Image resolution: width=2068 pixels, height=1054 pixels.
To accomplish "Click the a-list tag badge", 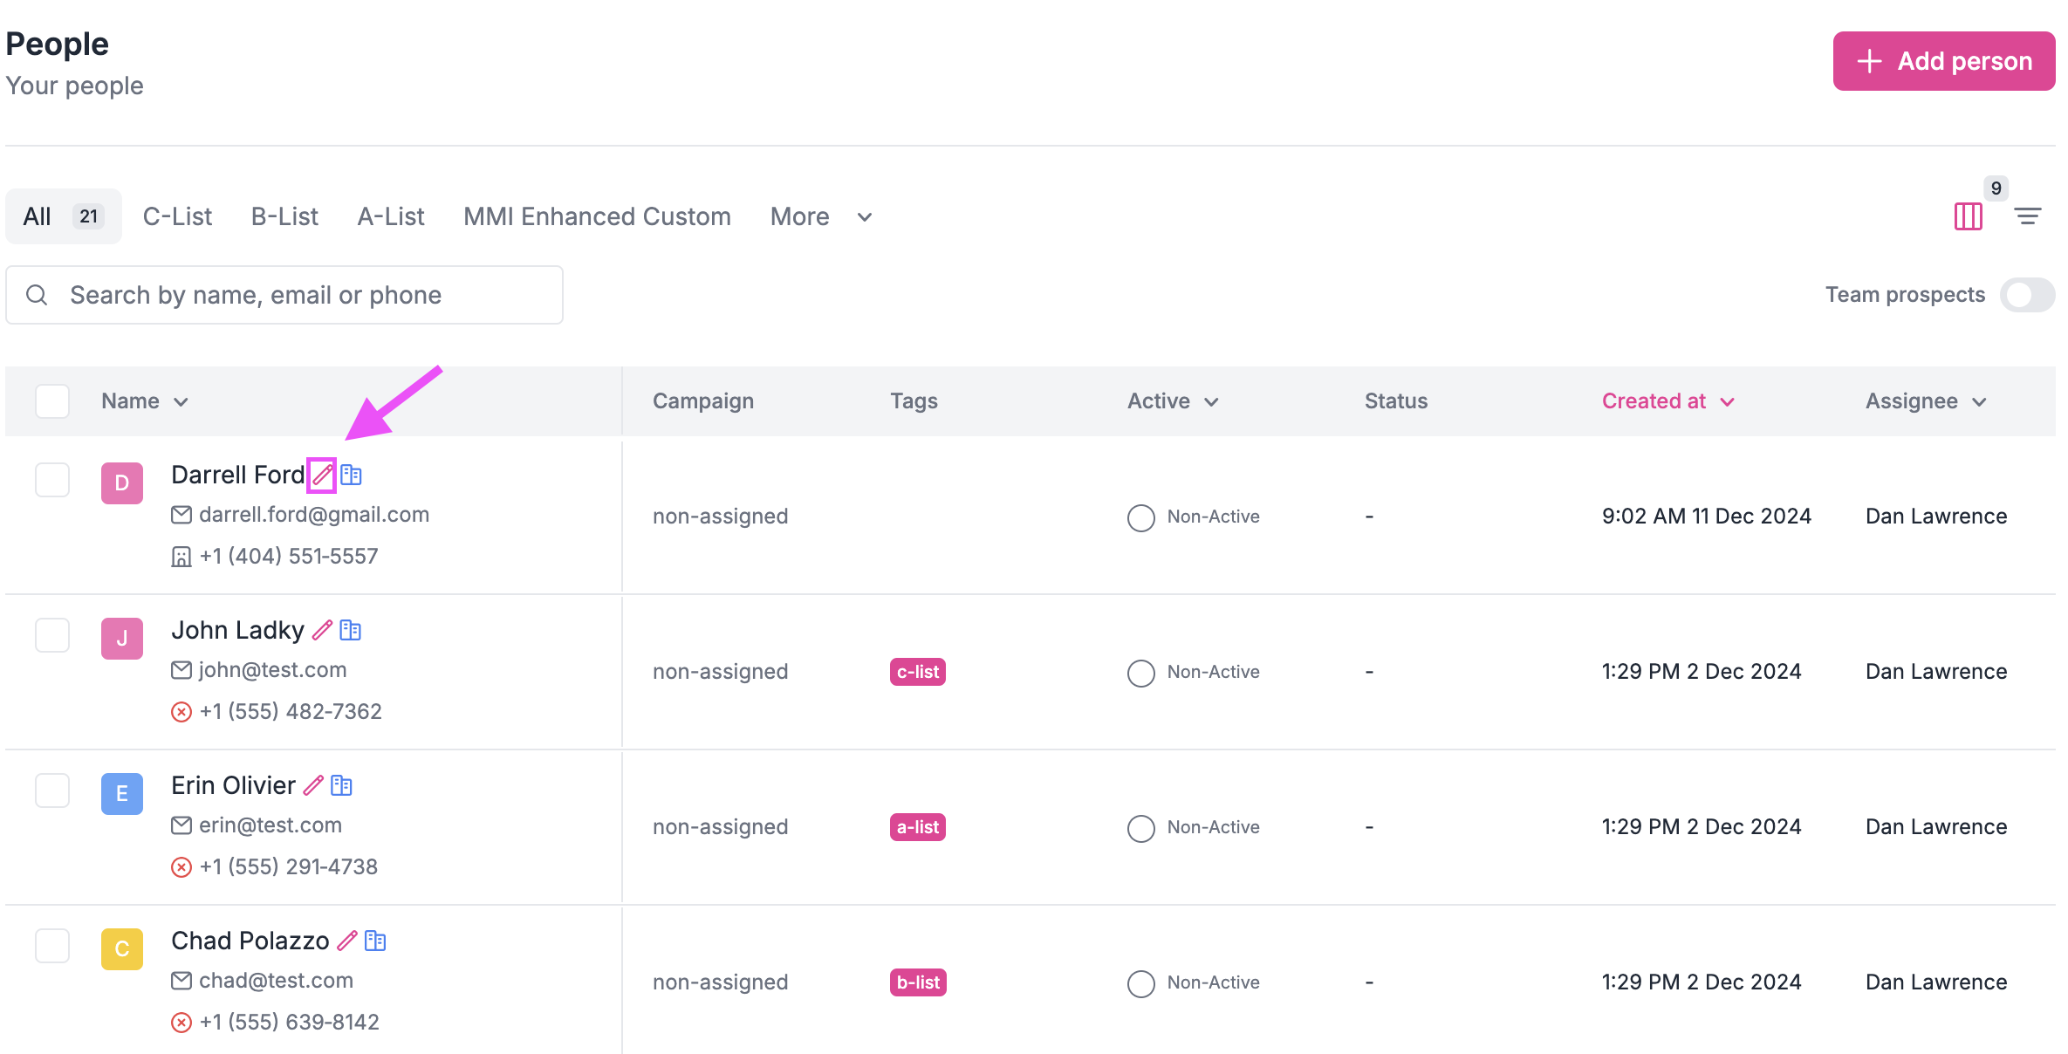I will coord(918,827).
